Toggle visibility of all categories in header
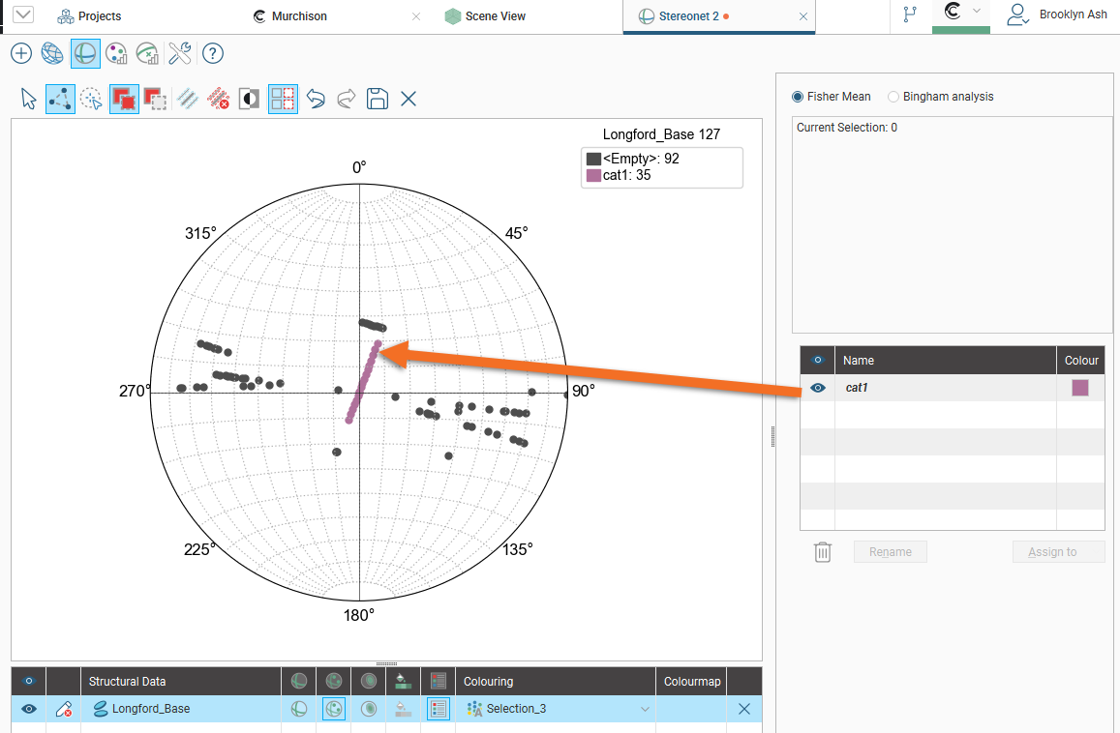 (x=818, y=360)
